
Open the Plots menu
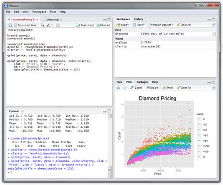53,12
